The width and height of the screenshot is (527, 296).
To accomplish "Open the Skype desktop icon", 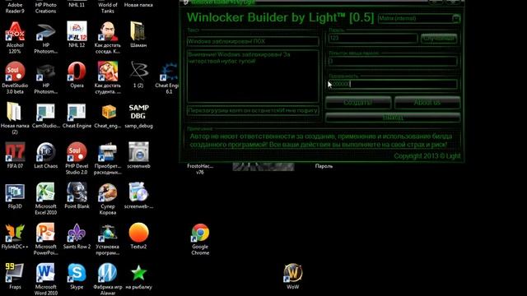I will [77, 273].
